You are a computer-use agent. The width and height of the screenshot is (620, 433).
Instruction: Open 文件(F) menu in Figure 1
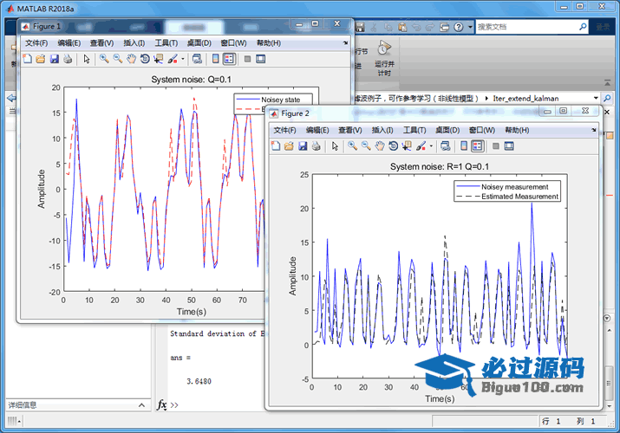point(36,42)
